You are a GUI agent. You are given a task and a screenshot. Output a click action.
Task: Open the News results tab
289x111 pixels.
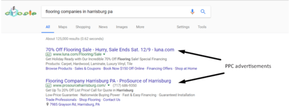click(x=103, y=27)
